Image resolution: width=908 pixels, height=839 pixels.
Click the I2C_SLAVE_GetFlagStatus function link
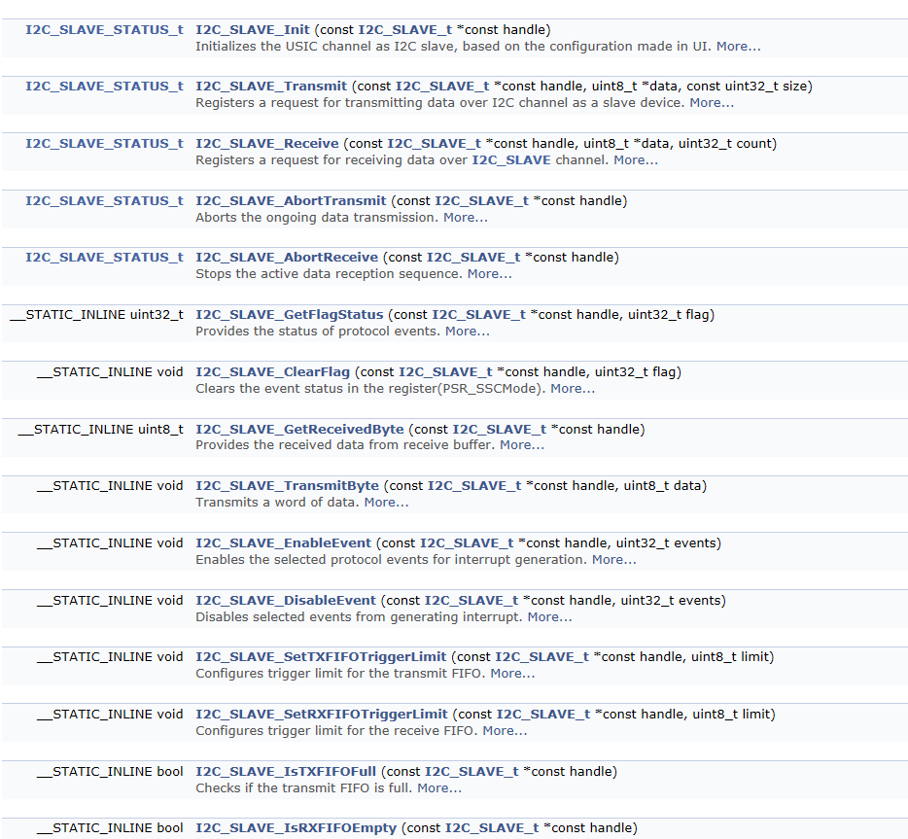tap(290, 315)
